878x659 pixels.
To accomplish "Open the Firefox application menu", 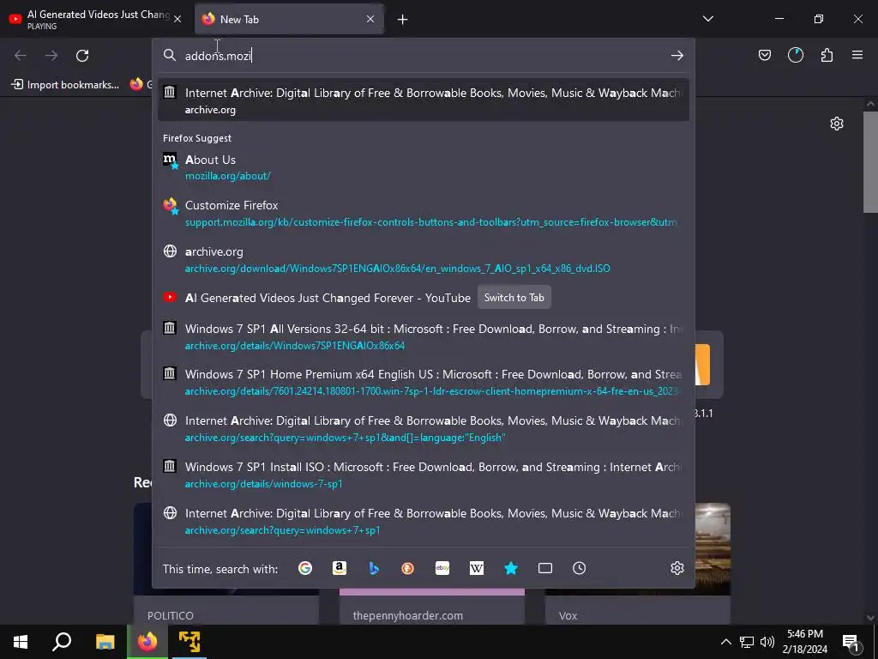I will pos(857,55).
